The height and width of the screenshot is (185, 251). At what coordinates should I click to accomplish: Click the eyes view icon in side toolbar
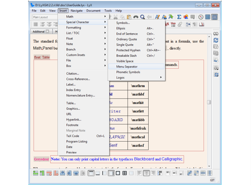pos(216,34)
